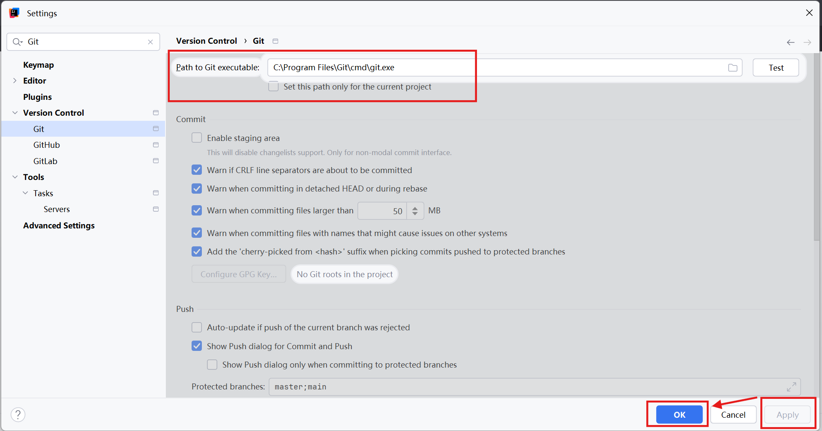Click the Test button
The width and height of the screenshot is (822, 431).
776,68
